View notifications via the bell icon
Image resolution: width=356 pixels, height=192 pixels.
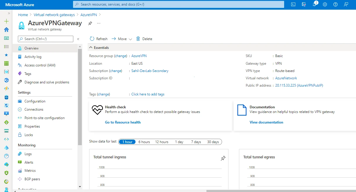314,5
